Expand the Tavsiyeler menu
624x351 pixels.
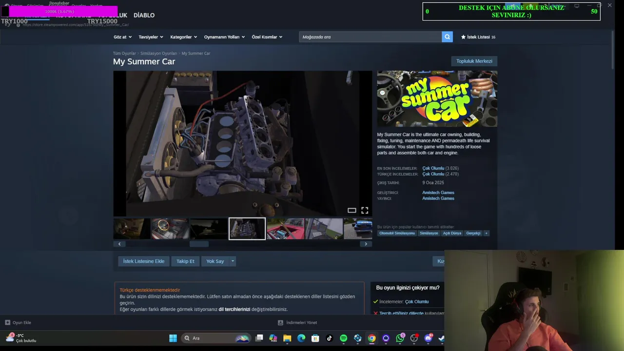tap(151, 37)
